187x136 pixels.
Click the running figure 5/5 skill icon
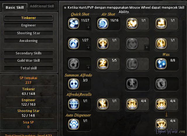pyautogui.click(x=103, y=64)
